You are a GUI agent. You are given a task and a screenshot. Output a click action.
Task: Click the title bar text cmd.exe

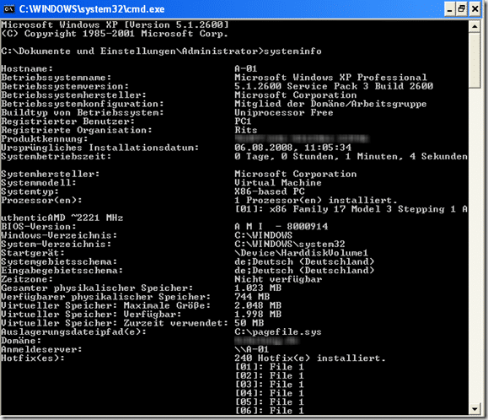coord(92,9)
